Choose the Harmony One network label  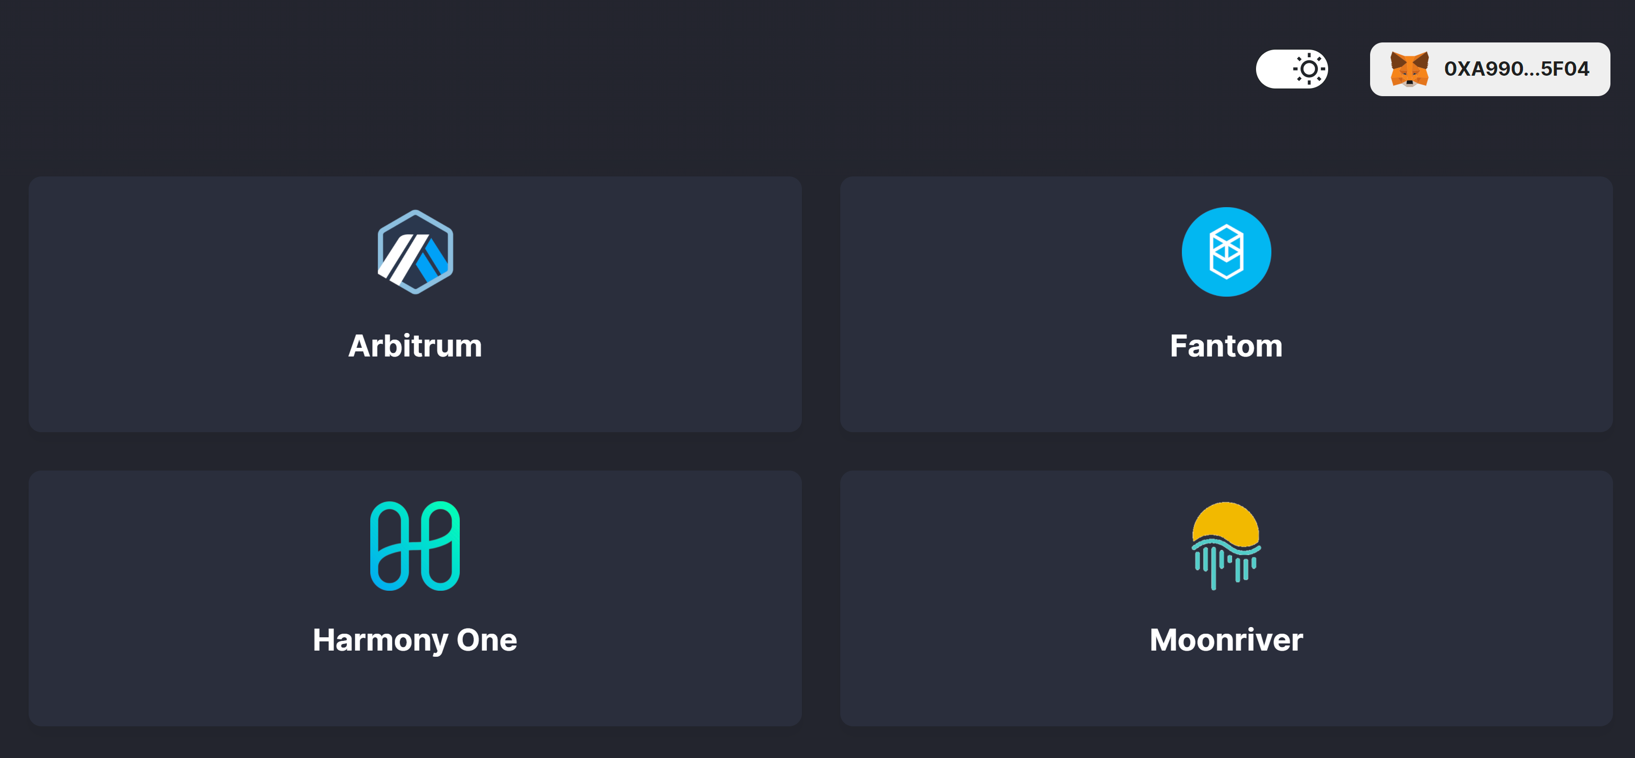click(415, 640)
